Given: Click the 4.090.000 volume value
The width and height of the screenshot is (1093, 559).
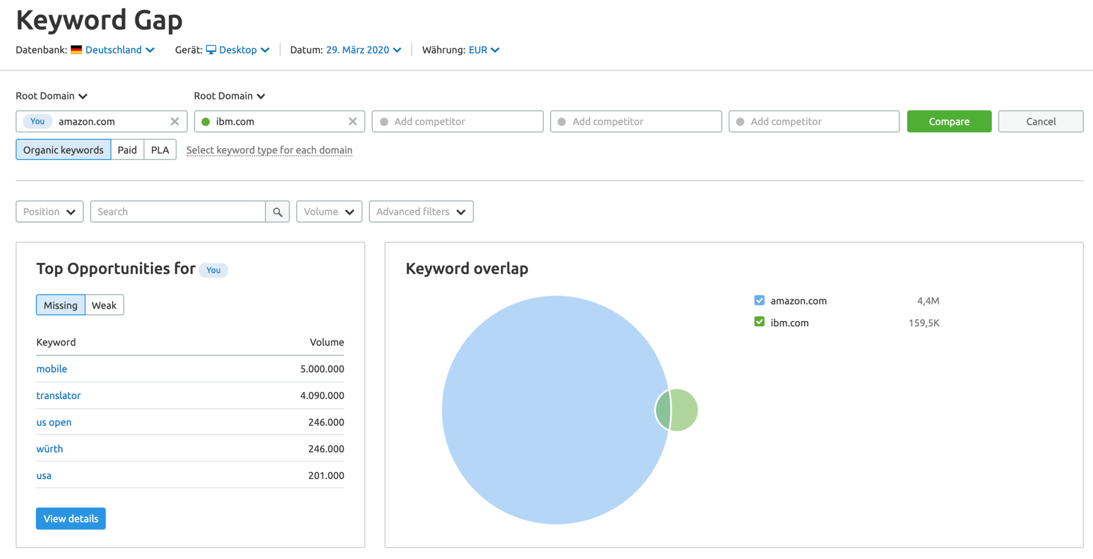Looking at the screenshot, I should (x=322, y=396).
